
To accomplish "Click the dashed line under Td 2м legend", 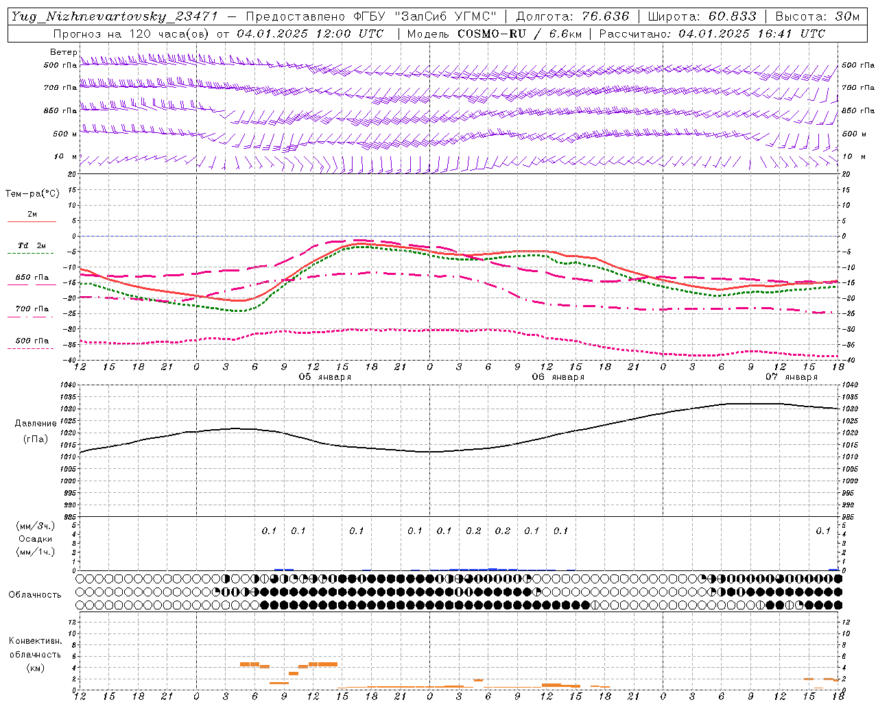I will (30, 254).
